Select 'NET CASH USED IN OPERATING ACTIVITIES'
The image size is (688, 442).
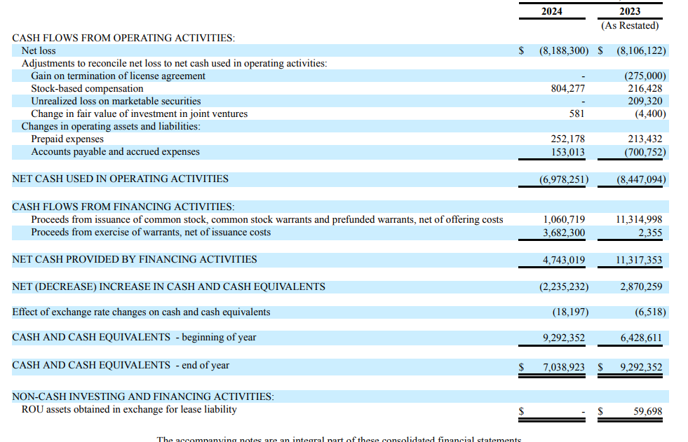point(120,179)
